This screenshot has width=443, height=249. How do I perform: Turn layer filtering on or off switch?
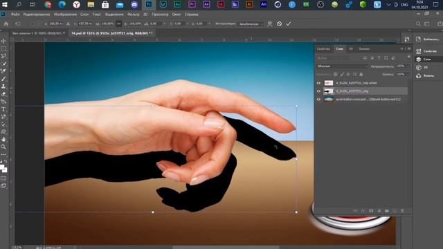(x=408, y=57)
